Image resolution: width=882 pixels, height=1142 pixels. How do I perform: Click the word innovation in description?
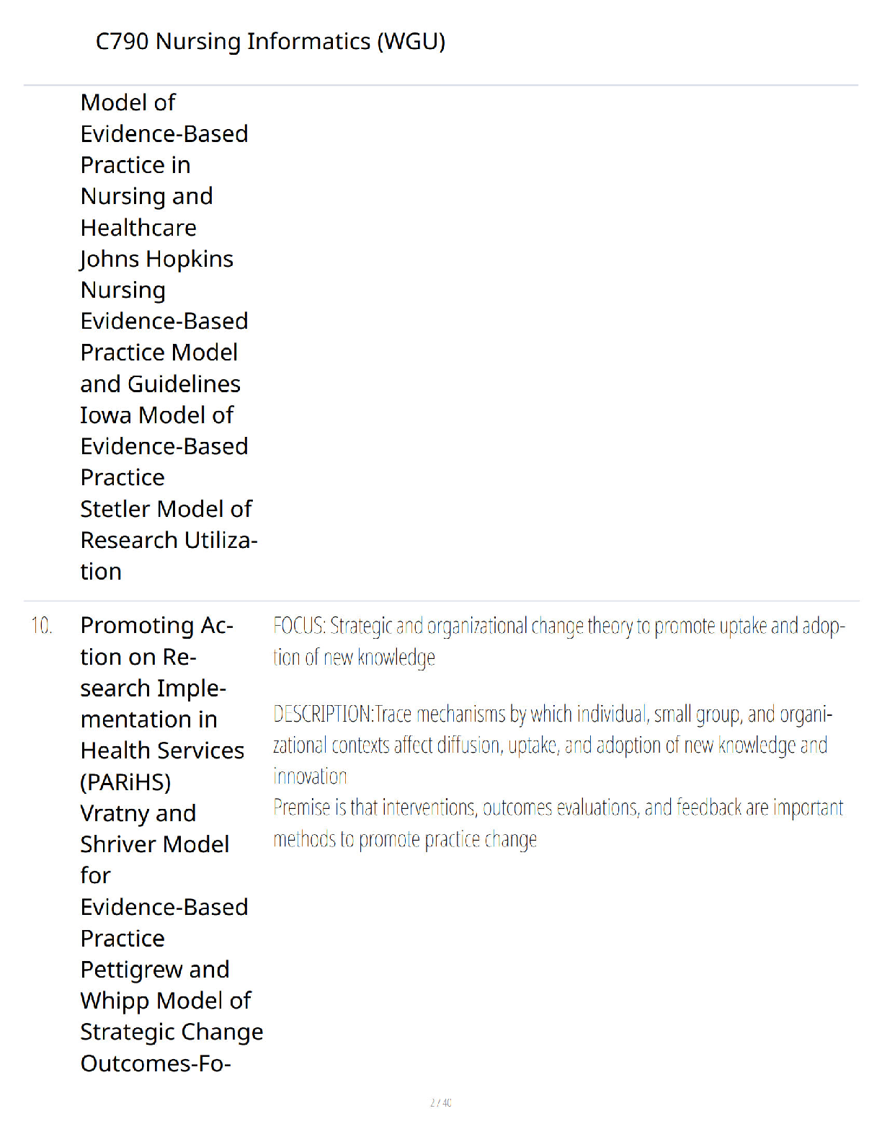click(x=310, y=776)
